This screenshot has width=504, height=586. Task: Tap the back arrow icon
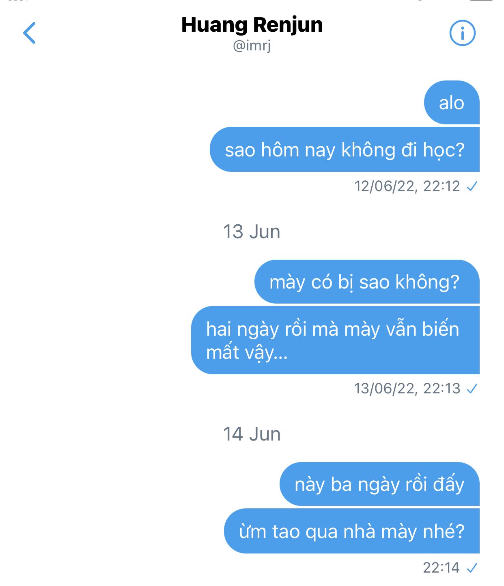point(30,33)
